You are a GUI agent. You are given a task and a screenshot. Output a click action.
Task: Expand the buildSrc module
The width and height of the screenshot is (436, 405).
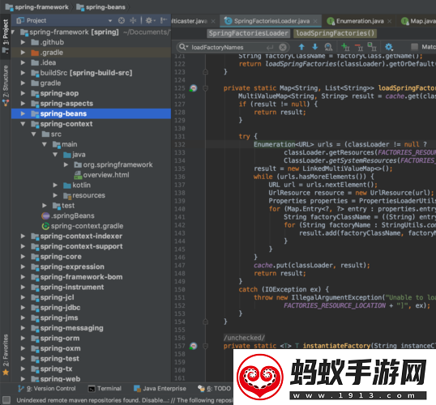23,73
